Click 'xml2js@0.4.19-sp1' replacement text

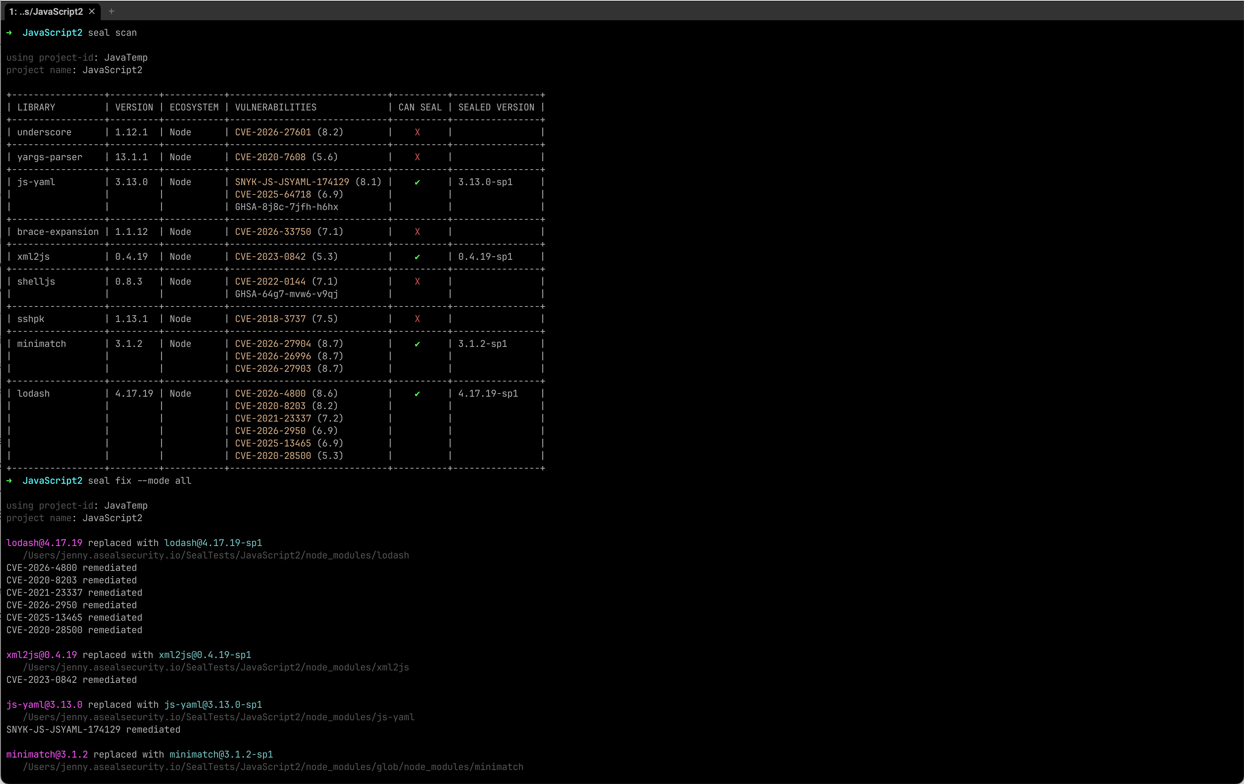205,655
